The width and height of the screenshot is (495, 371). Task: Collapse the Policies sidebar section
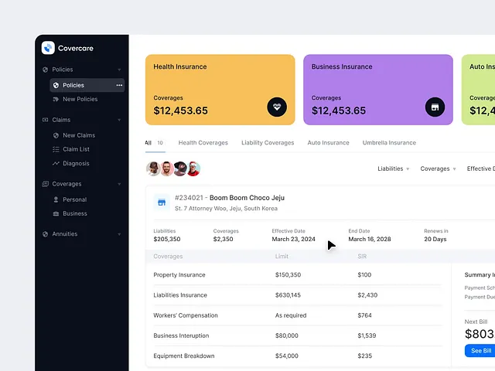(119, 70)
